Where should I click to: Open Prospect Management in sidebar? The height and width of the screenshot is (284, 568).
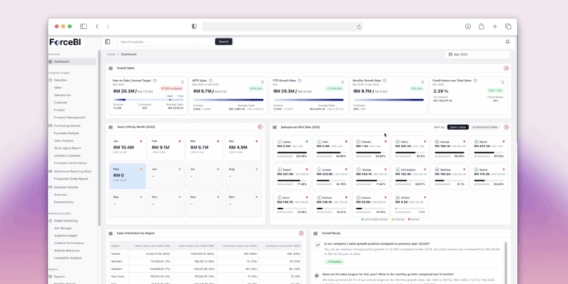(x=70, y=118)
